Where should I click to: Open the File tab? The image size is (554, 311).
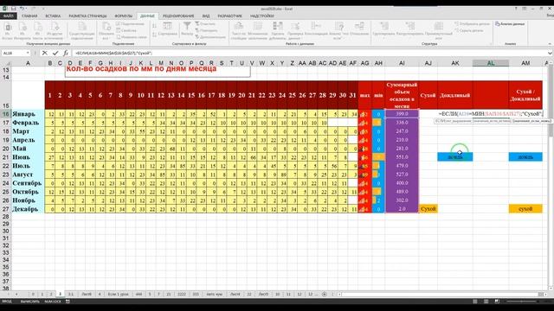8,16
